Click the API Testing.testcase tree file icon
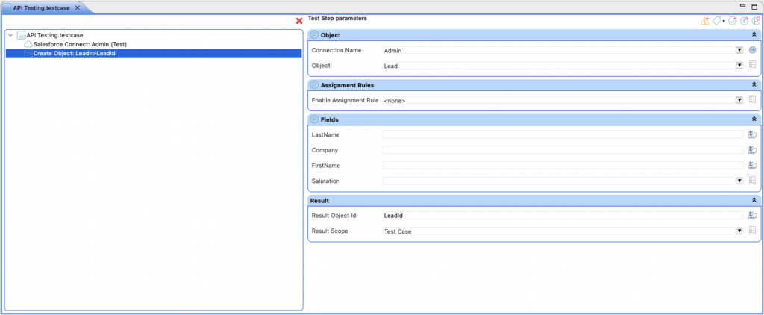The height and width of the screenshot is (315, 764). point(21,35)
